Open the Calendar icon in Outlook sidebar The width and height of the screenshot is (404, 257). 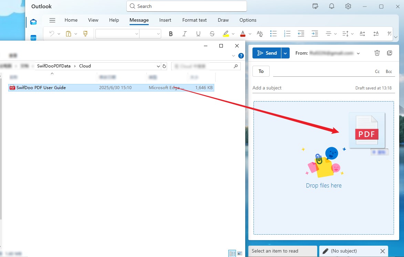(33, 38)
